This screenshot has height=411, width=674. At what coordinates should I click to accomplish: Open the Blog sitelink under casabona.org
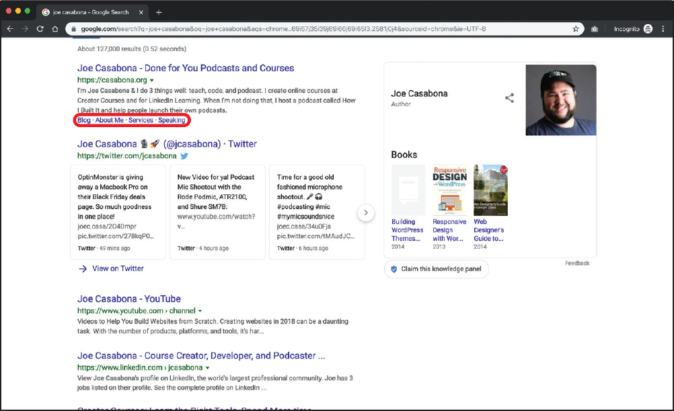(x=84, y=120)
